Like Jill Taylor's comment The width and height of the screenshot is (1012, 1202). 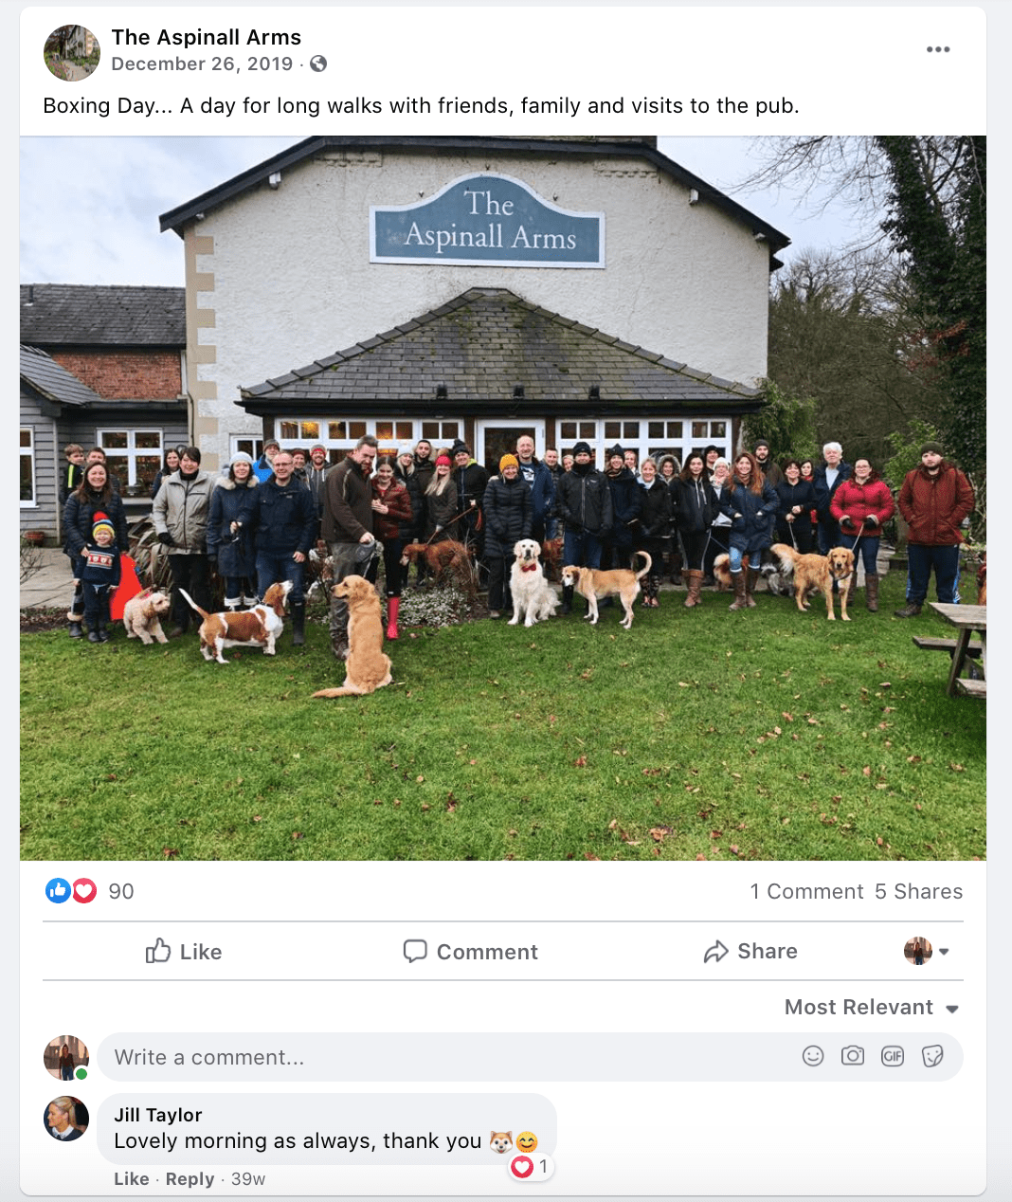click(132, 1178)
